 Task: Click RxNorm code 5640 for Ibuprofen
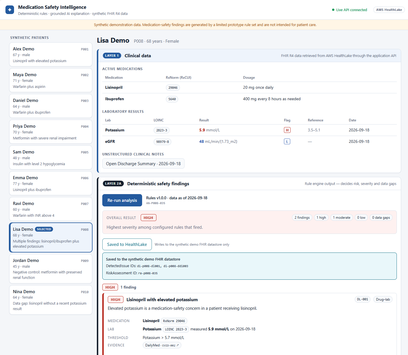[172, 99]
